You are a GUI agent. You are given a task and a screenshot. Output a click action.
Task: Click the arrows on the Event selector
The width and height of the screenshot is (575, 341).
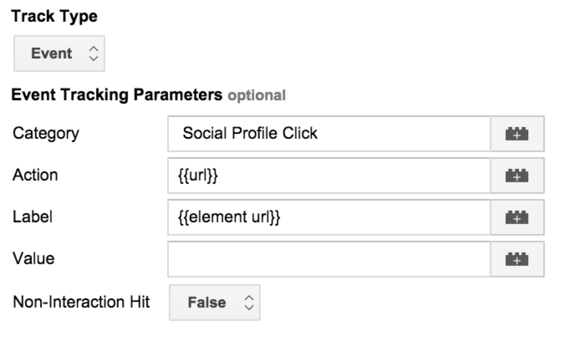pos(94,53)
